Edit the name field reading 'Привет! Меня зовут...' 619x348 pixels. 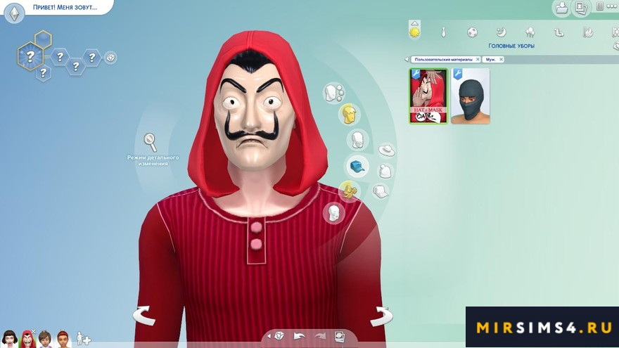(65, 7)
